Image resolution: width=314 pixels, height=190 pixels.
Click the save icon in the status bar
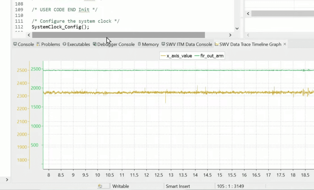(x=100, y=186)
